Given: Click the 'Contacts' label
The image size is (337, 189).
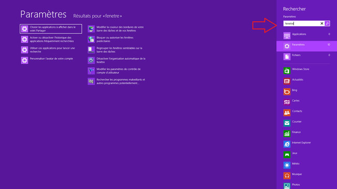Looking at the screenshot, I should [x=297, y=111].
